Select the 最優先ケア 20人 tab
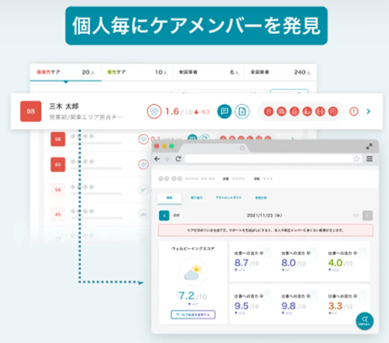Screen dimensions: 389x343 (x=66, y=72)
